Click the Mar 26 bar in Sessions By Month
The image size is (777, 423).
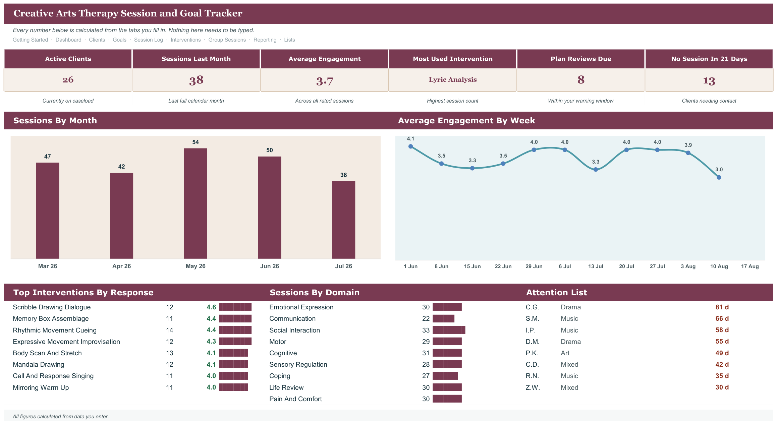coord(48,210)
